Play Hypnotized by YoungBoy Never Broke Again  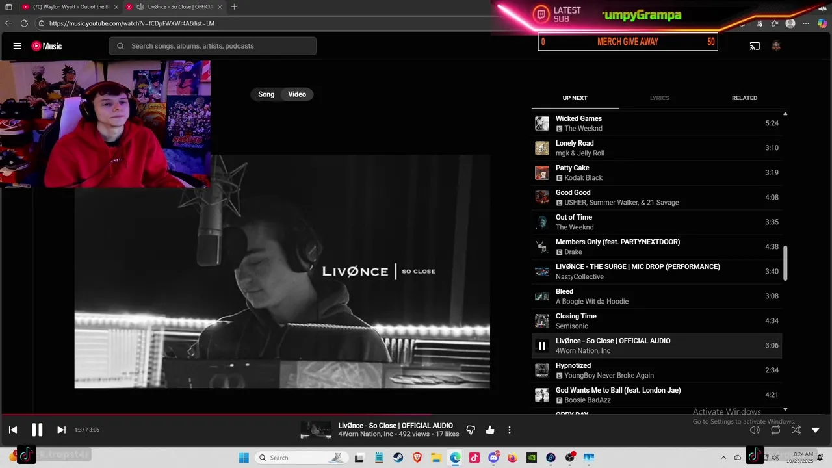656,370
